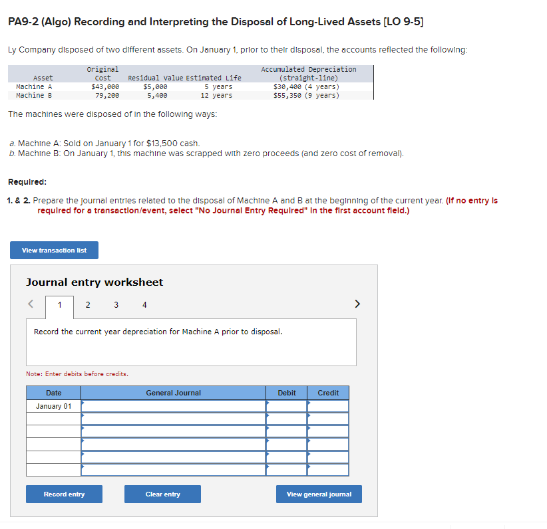The image size is (547, 529).
Task: Expand the third row's General Journal selector
Action: (x=82, y=430)
